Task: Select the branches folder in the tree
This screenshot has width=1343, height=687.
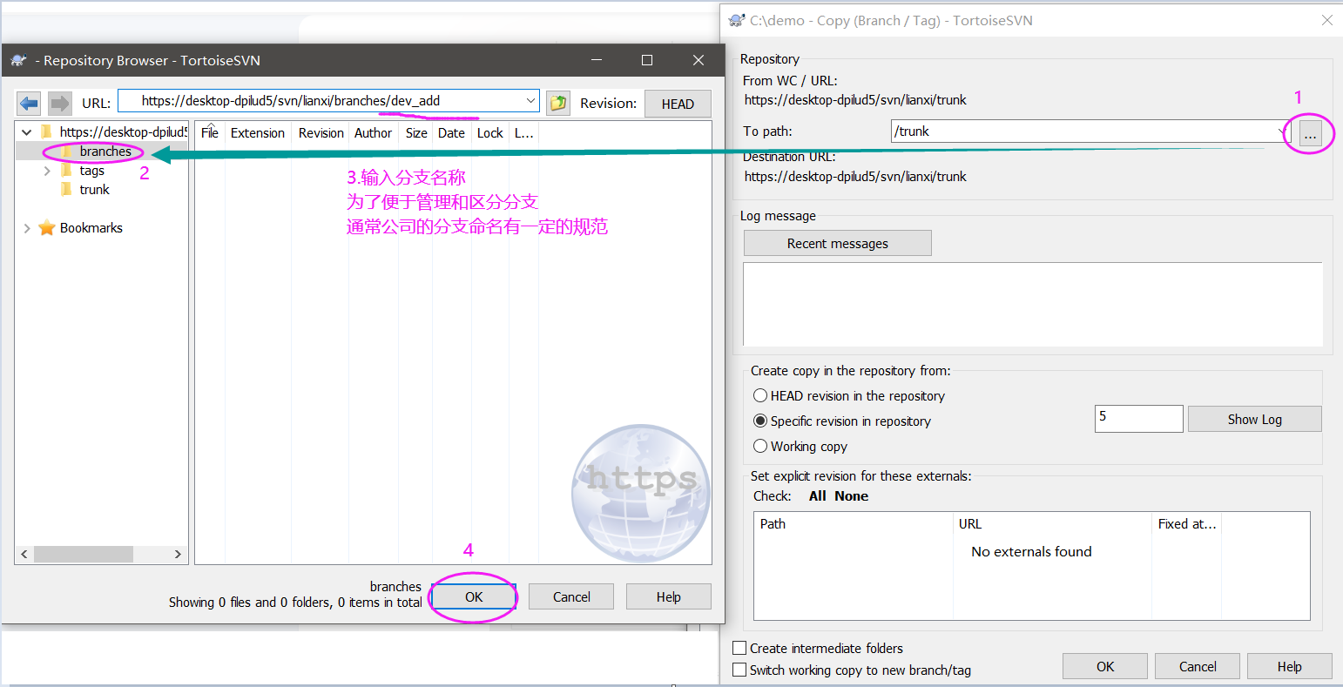Action: point(105,152)
